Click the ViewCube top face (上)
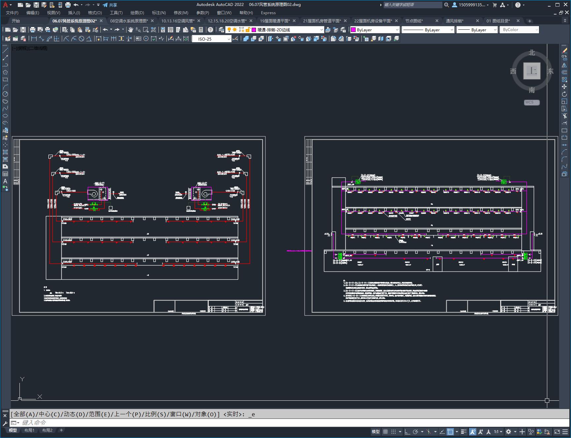 (x=532, y=71)
